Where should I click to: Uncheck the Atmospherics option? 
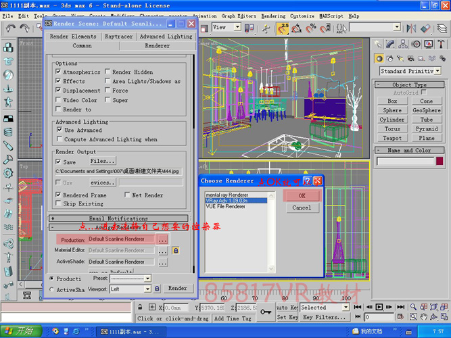tap(58, 72)
